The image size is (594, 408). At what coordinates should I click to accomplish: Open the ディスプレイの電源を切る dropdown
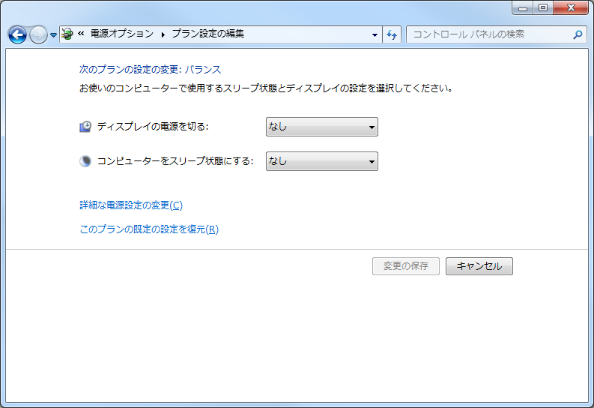tap(321, 127)
